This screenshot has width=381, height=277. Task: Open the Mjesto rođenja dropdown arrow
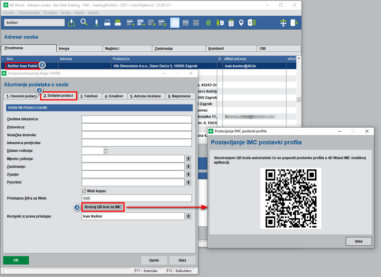(188, 159)
